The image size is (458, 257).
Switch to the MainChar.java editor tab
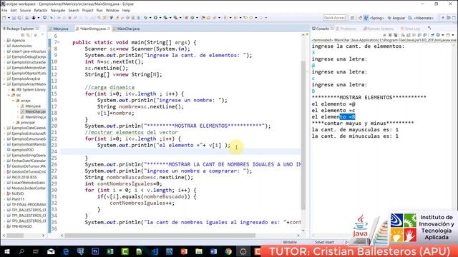click(x=128, y=29)
